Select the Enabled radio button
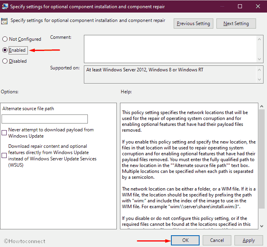Viewport: 267px width, 247px height. click(x=5, y=50)
